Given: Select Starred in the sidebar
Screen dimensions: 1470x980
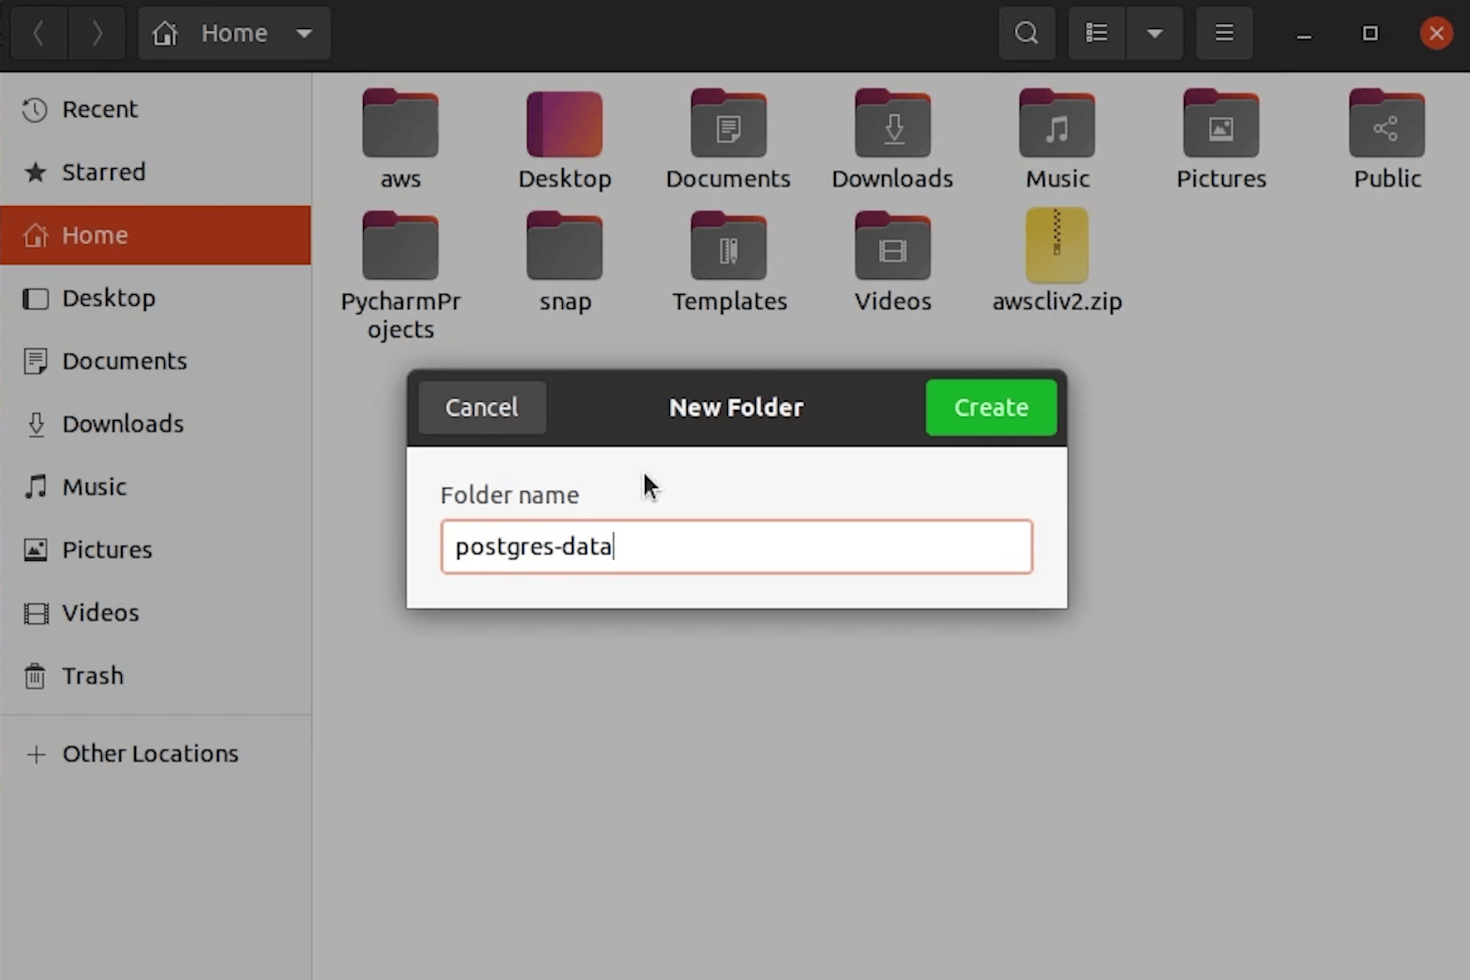Looking at the screenshot, I should pos(103,172).
